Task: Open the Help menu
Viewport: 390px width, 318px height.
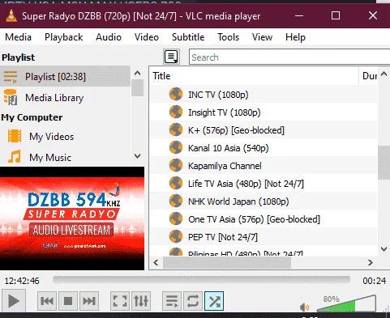Action: 295,37
